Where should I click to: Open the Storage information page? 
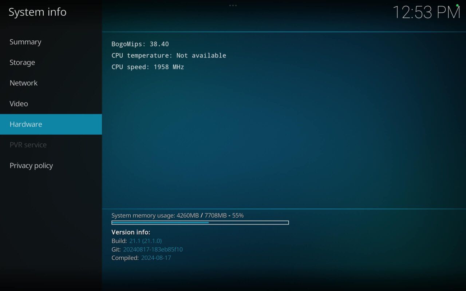(x=22, y=62)
